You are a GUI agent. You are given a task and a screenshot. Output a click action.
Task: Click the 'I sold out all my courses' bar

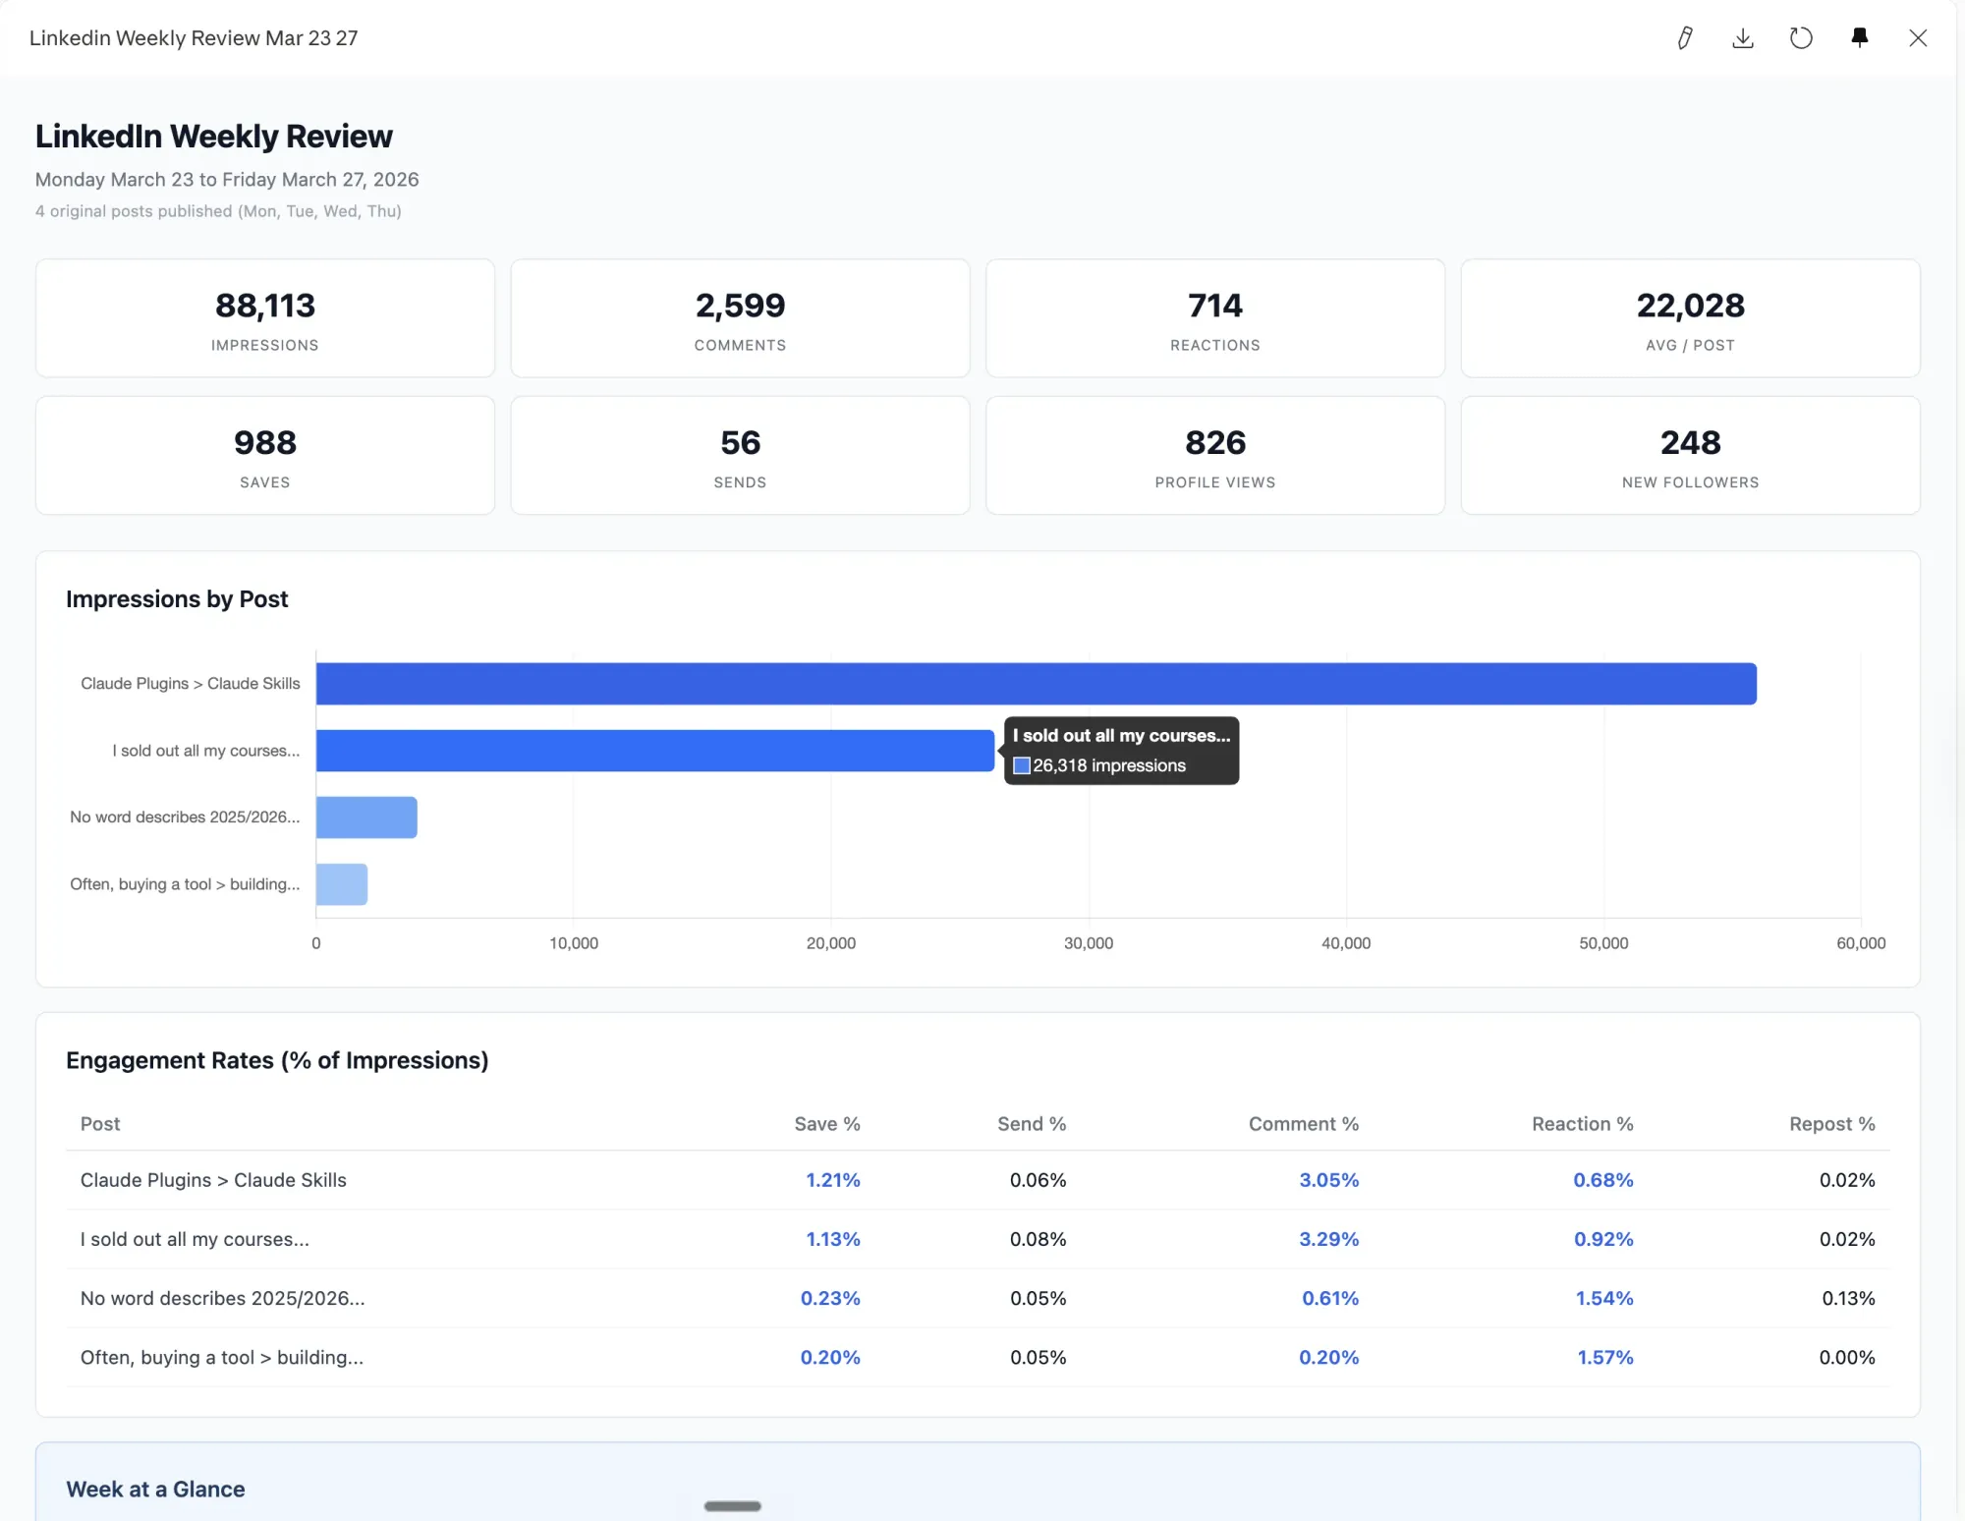tap(655, 751)
